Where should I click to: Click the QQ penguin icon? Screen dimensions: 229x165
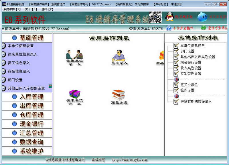coord(169,17)
